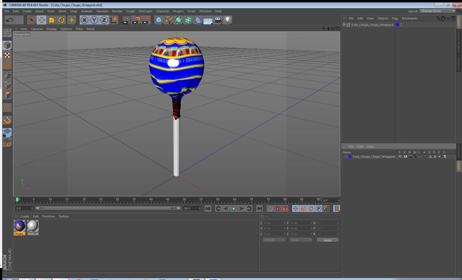Open the MoGraph menu

[x=145, y=11]
